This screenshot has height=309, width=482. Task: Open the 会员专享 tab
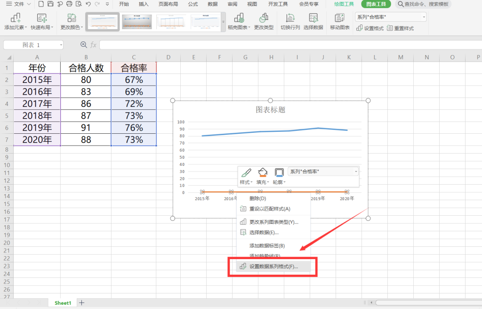(309, 4)
